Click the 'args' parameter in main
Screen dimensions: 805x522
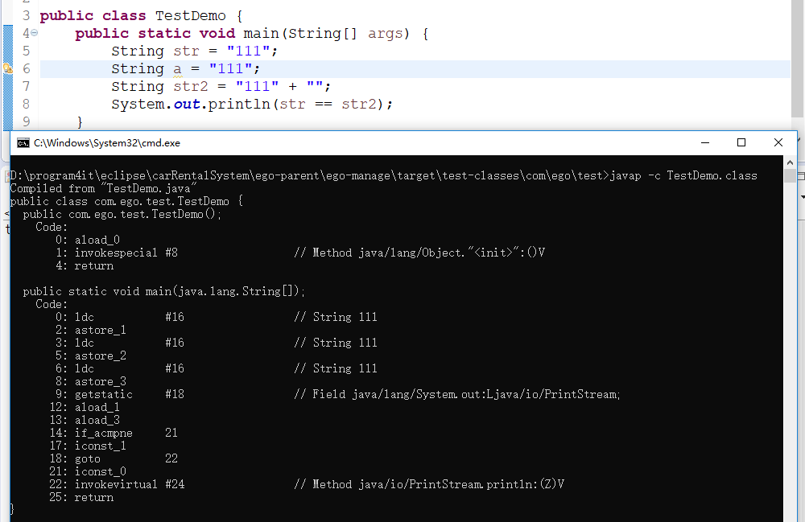pyautogui.click(x=385, y=33)
